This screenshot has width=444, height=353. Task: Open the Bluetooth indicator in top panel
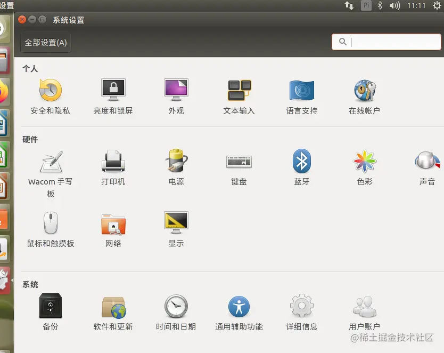tap(380, 5)
